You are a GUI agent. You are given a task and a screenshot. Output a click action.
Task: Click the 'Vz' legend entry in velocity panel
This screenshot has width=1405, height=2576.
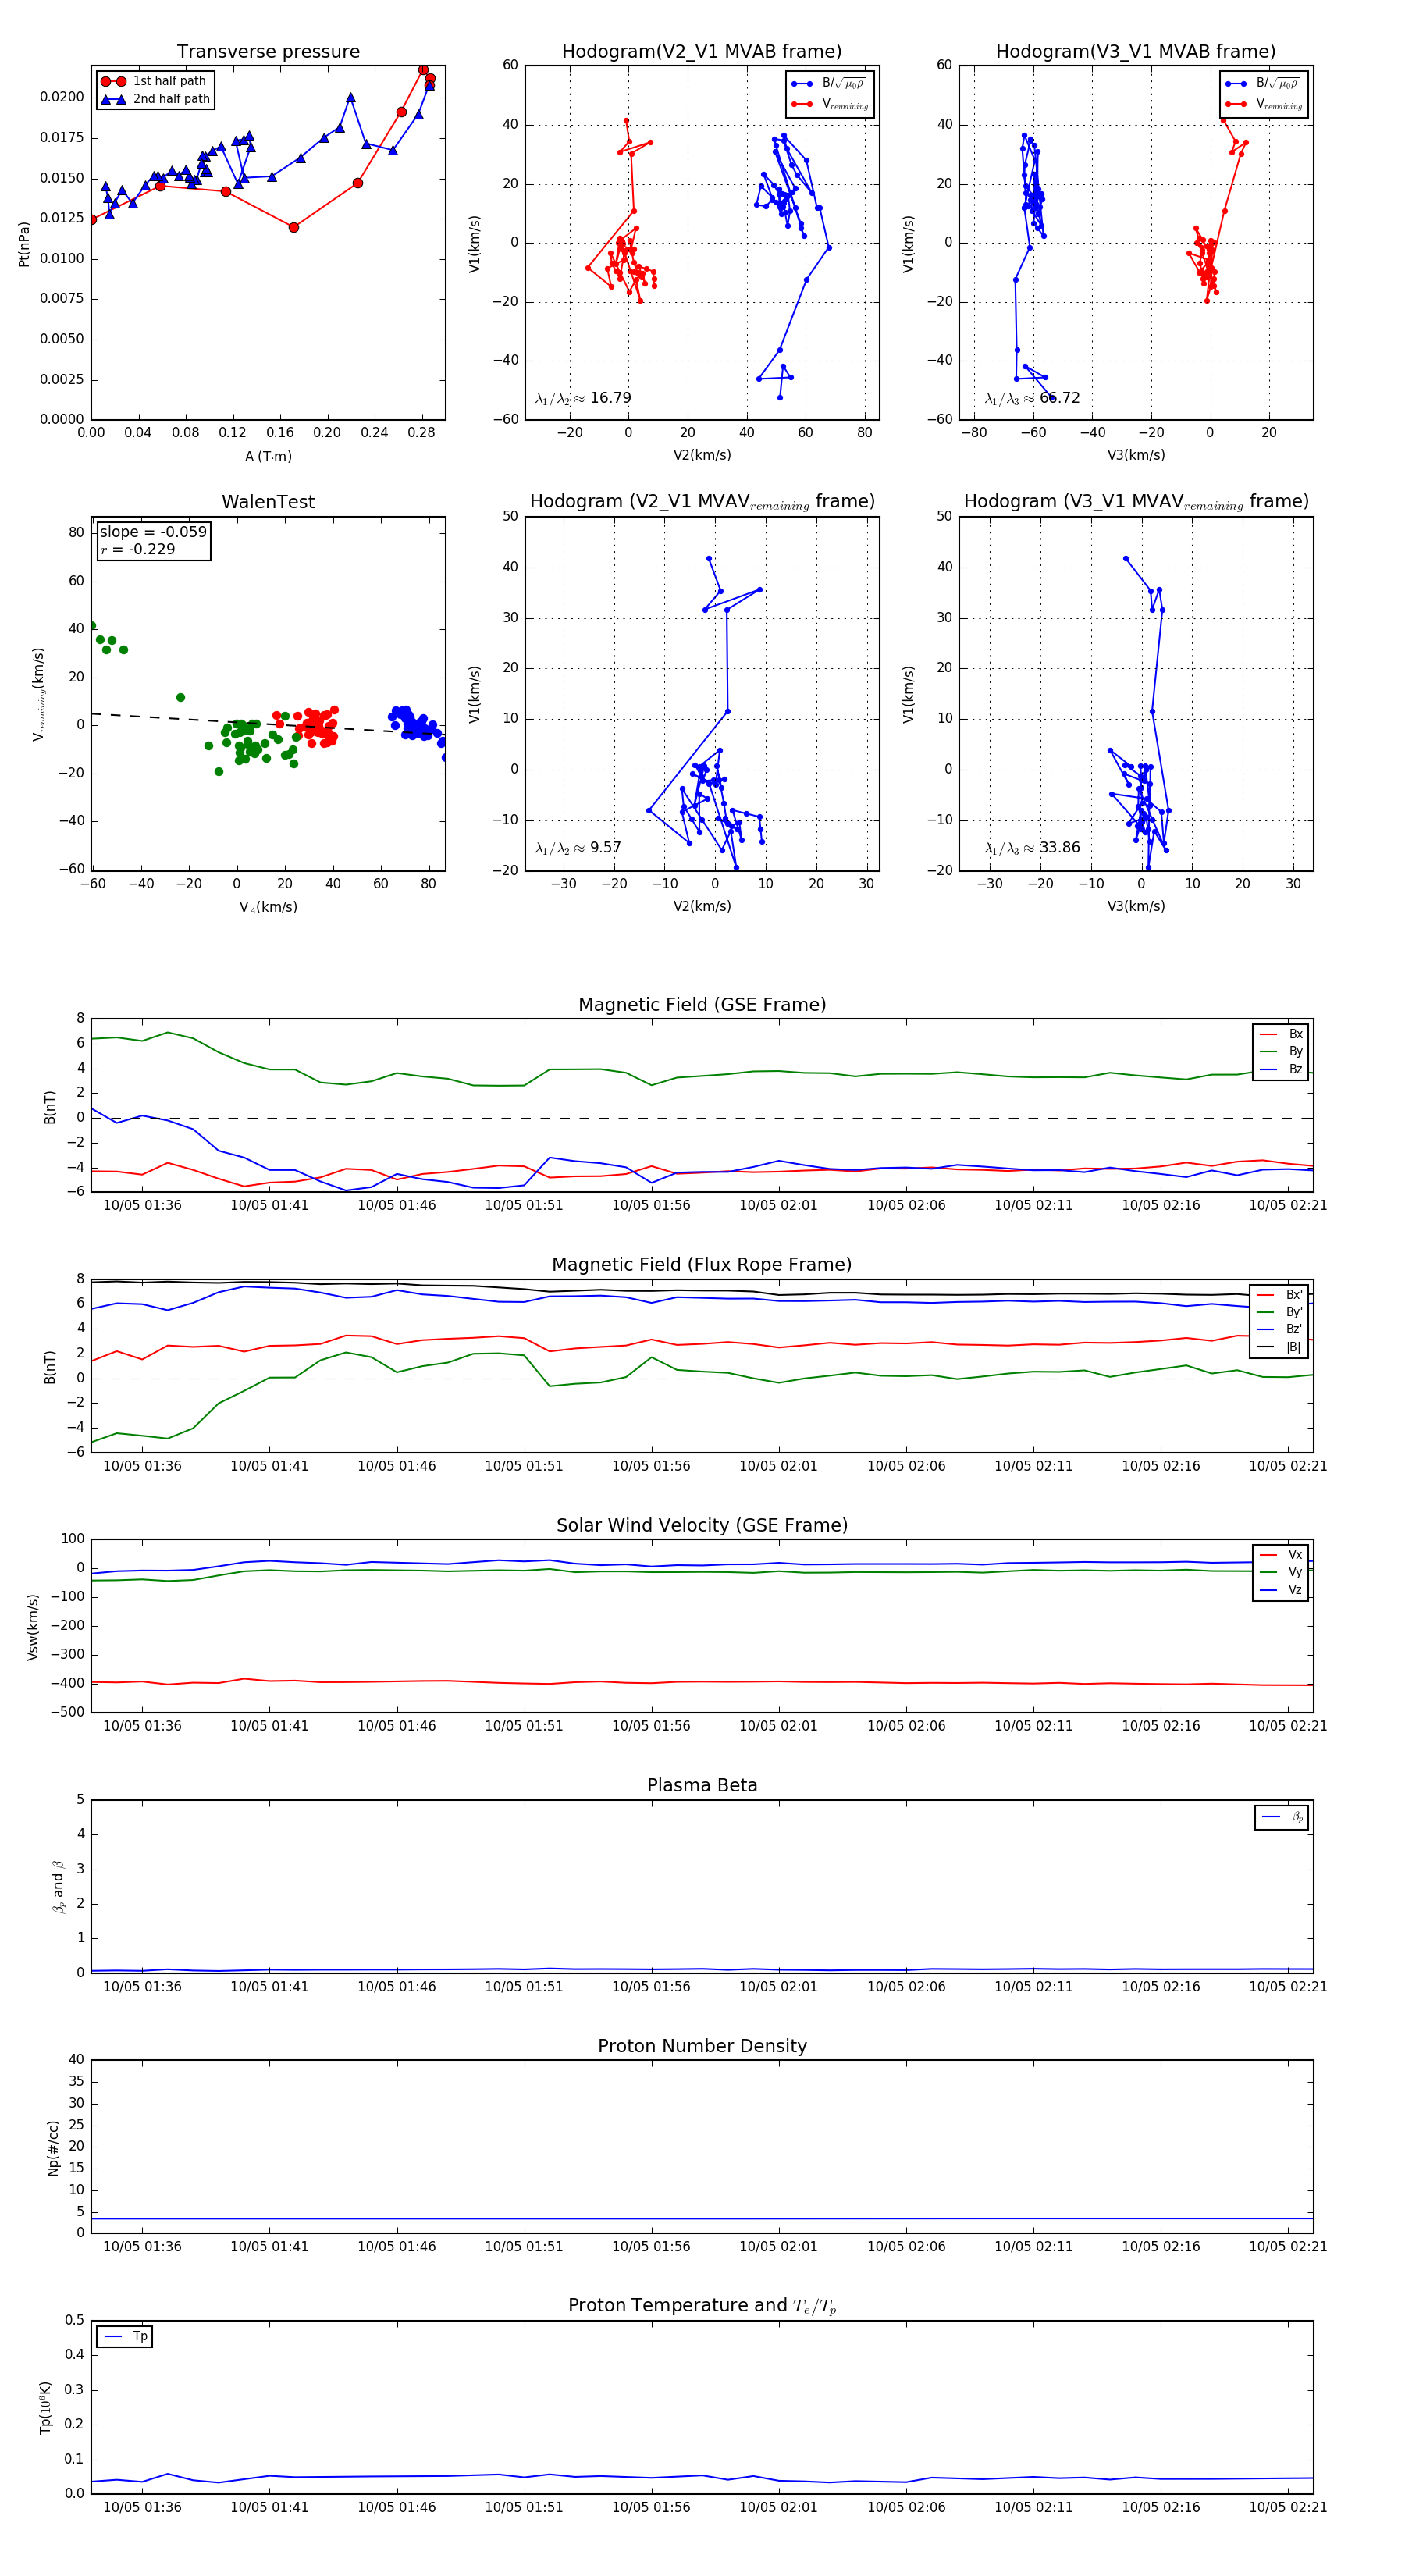coord(1281,1590)
